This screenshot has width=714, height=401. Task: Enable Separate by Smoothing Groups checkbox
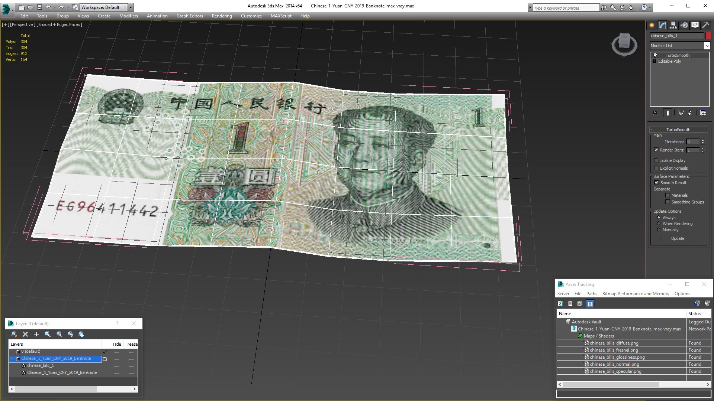click(x=668, y=202)
